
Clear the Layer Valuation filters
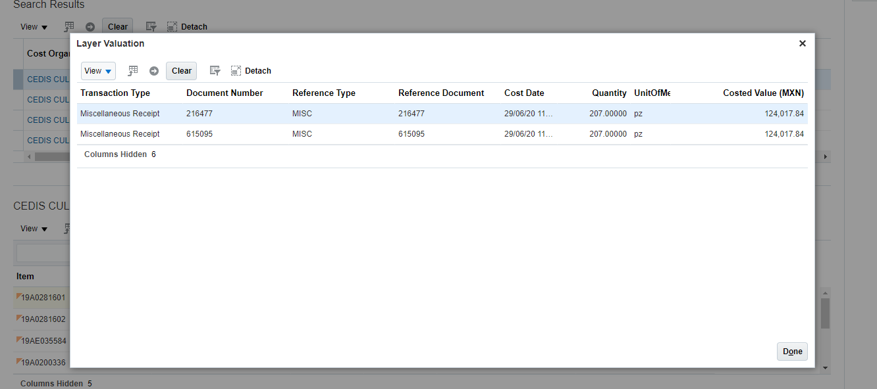180,70
